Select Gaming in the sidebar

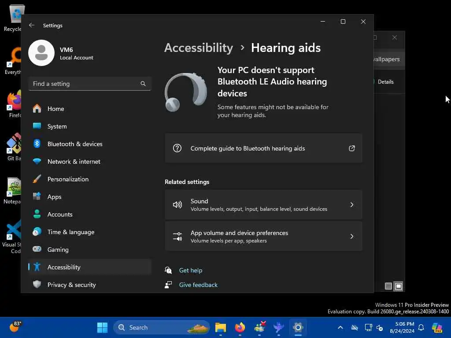90,250
